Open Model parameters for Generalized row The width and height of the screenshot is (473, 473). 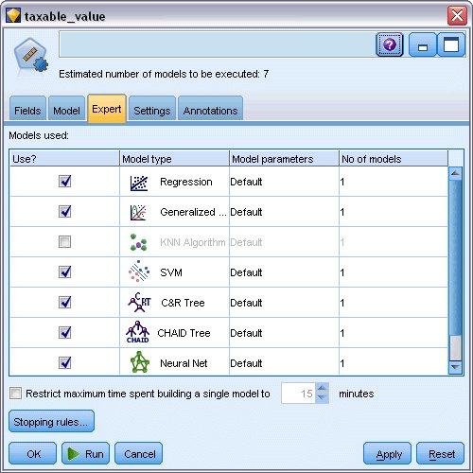[x=284, y=212]
